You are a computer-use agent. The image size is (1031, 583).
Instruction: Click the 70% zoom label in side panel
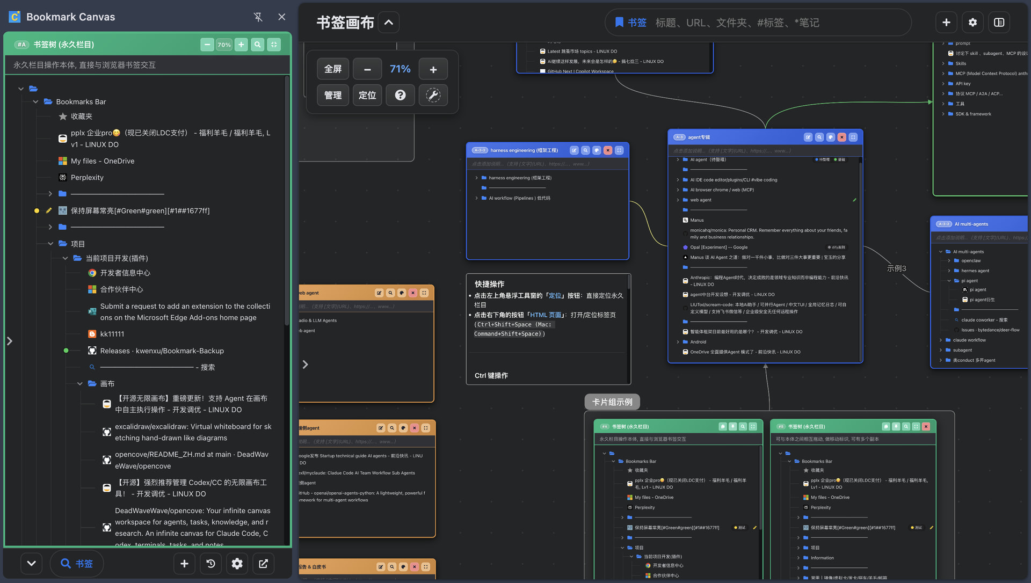pos(224,45)
